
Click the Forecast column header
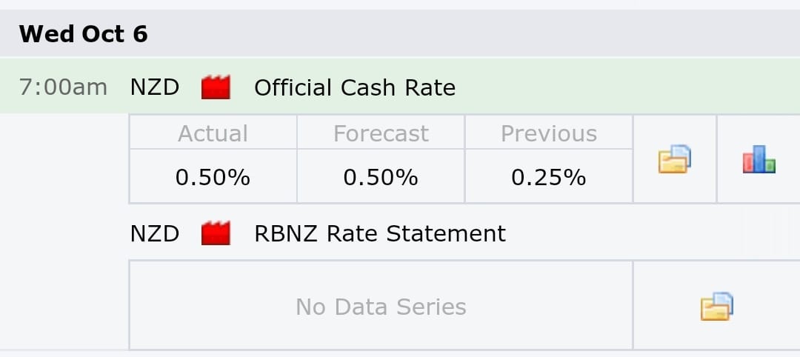381,133
